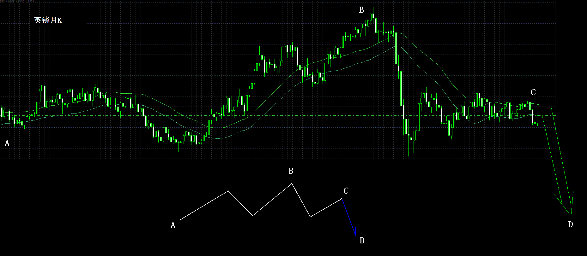Click the "英镑月K" chart title text
The height and width of the screenshot is (256, 587).
[48, 20]
